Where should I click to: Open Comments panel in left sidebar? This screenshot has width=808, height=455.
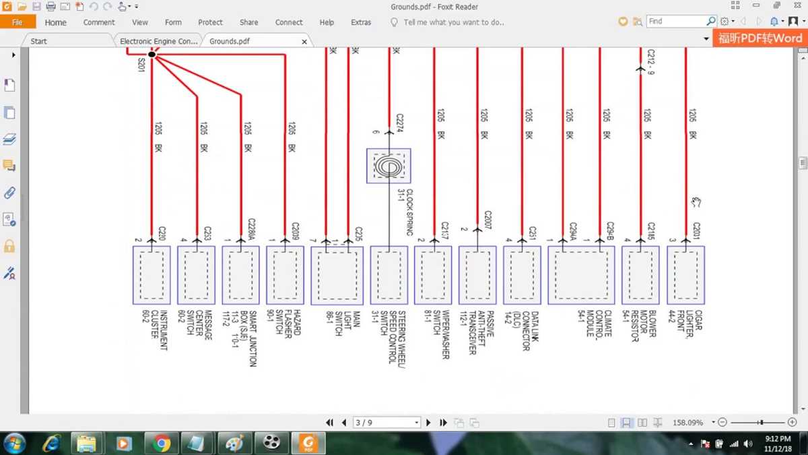9,166
